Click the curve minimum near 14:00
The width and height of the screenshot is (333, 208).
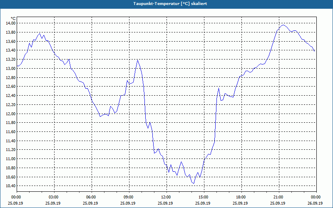194,183
